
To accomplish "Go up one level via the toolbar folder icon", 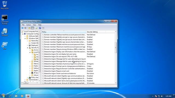I will tap(29, 28).
